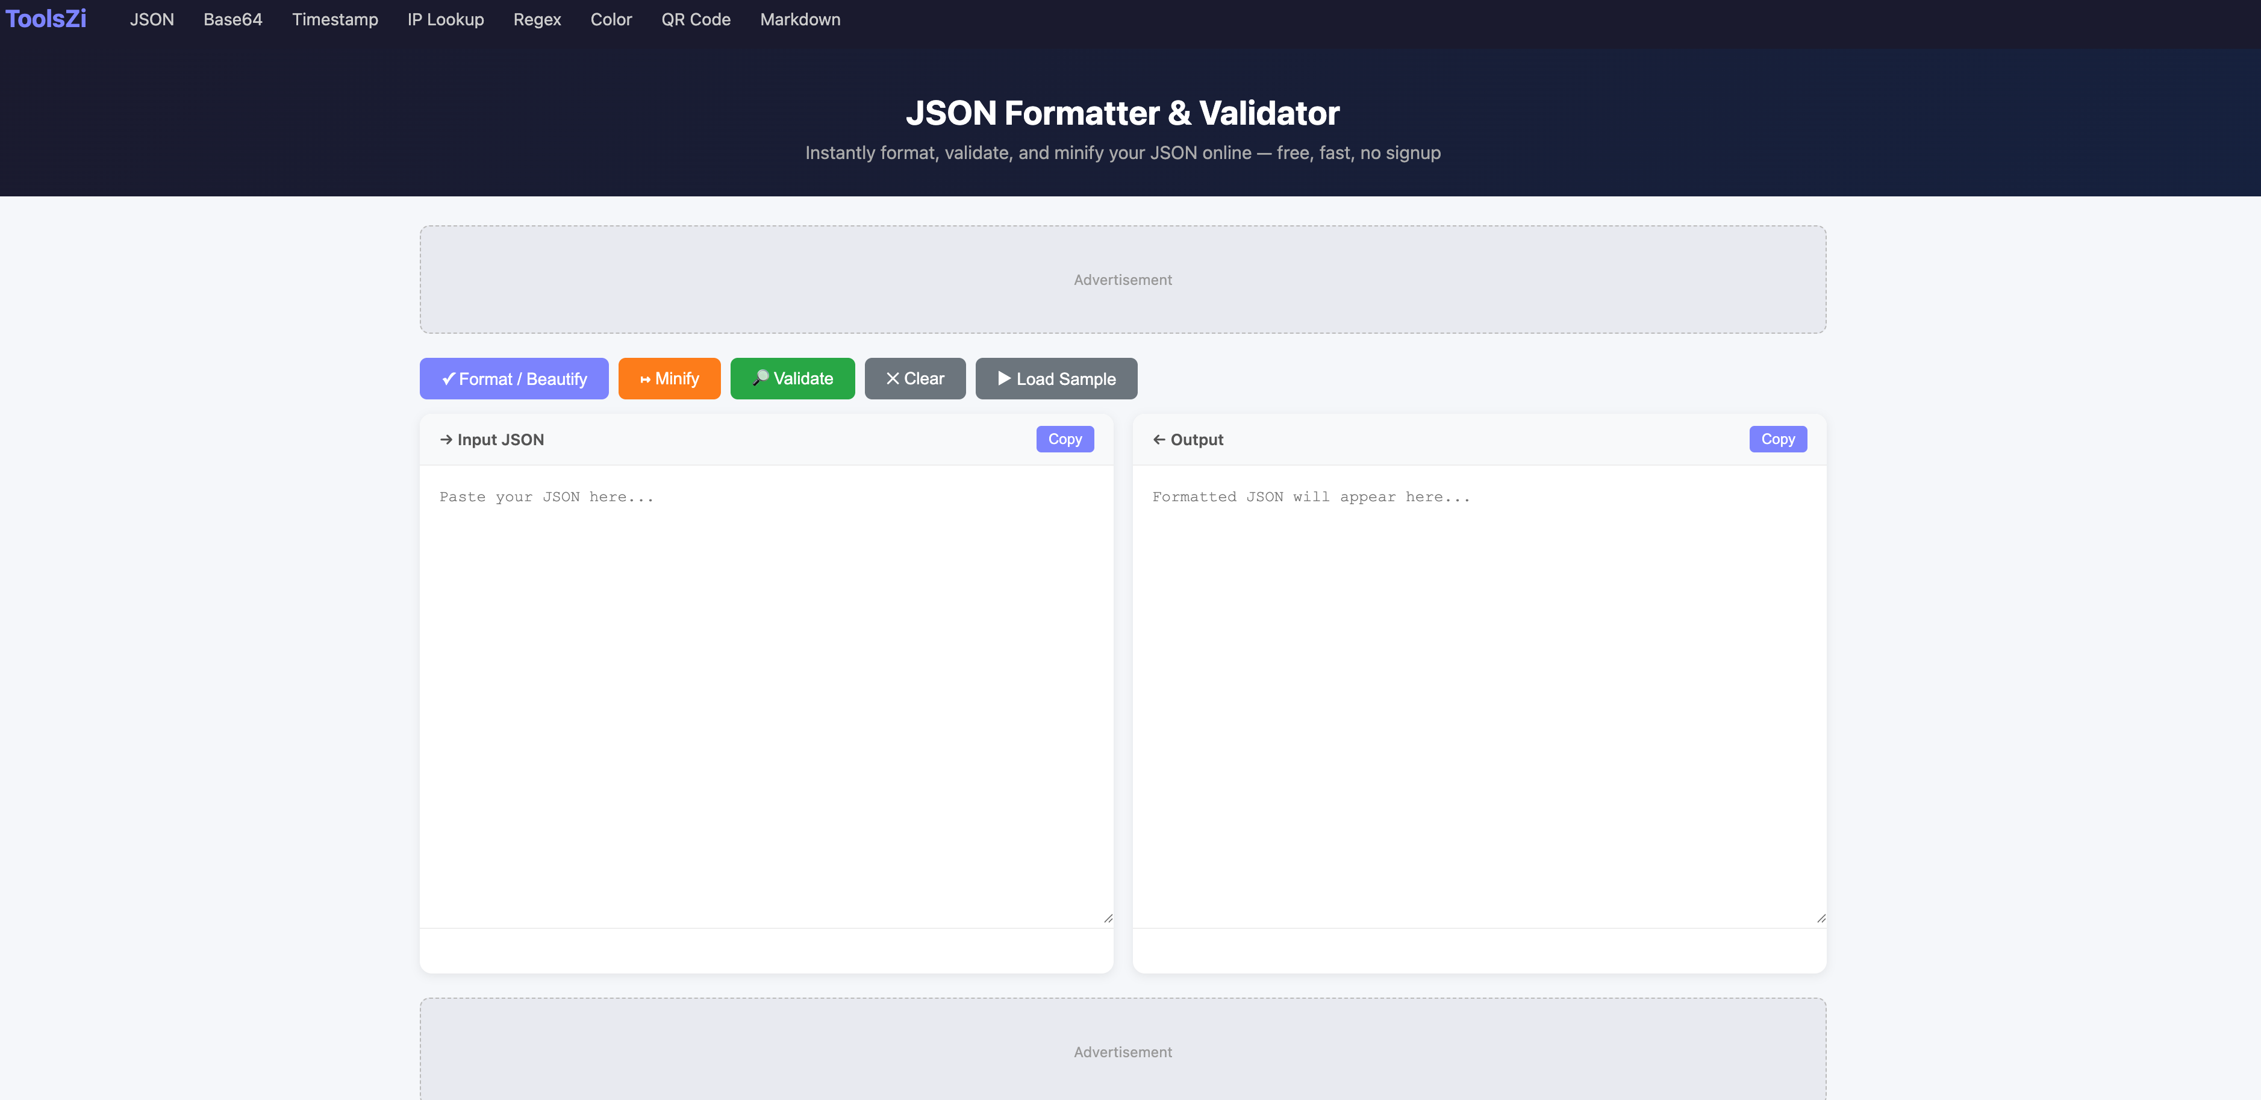The width and height of the screenshot is (2261, 1100).
Task: Open the Base64 tool
Action: click(232, 19)
